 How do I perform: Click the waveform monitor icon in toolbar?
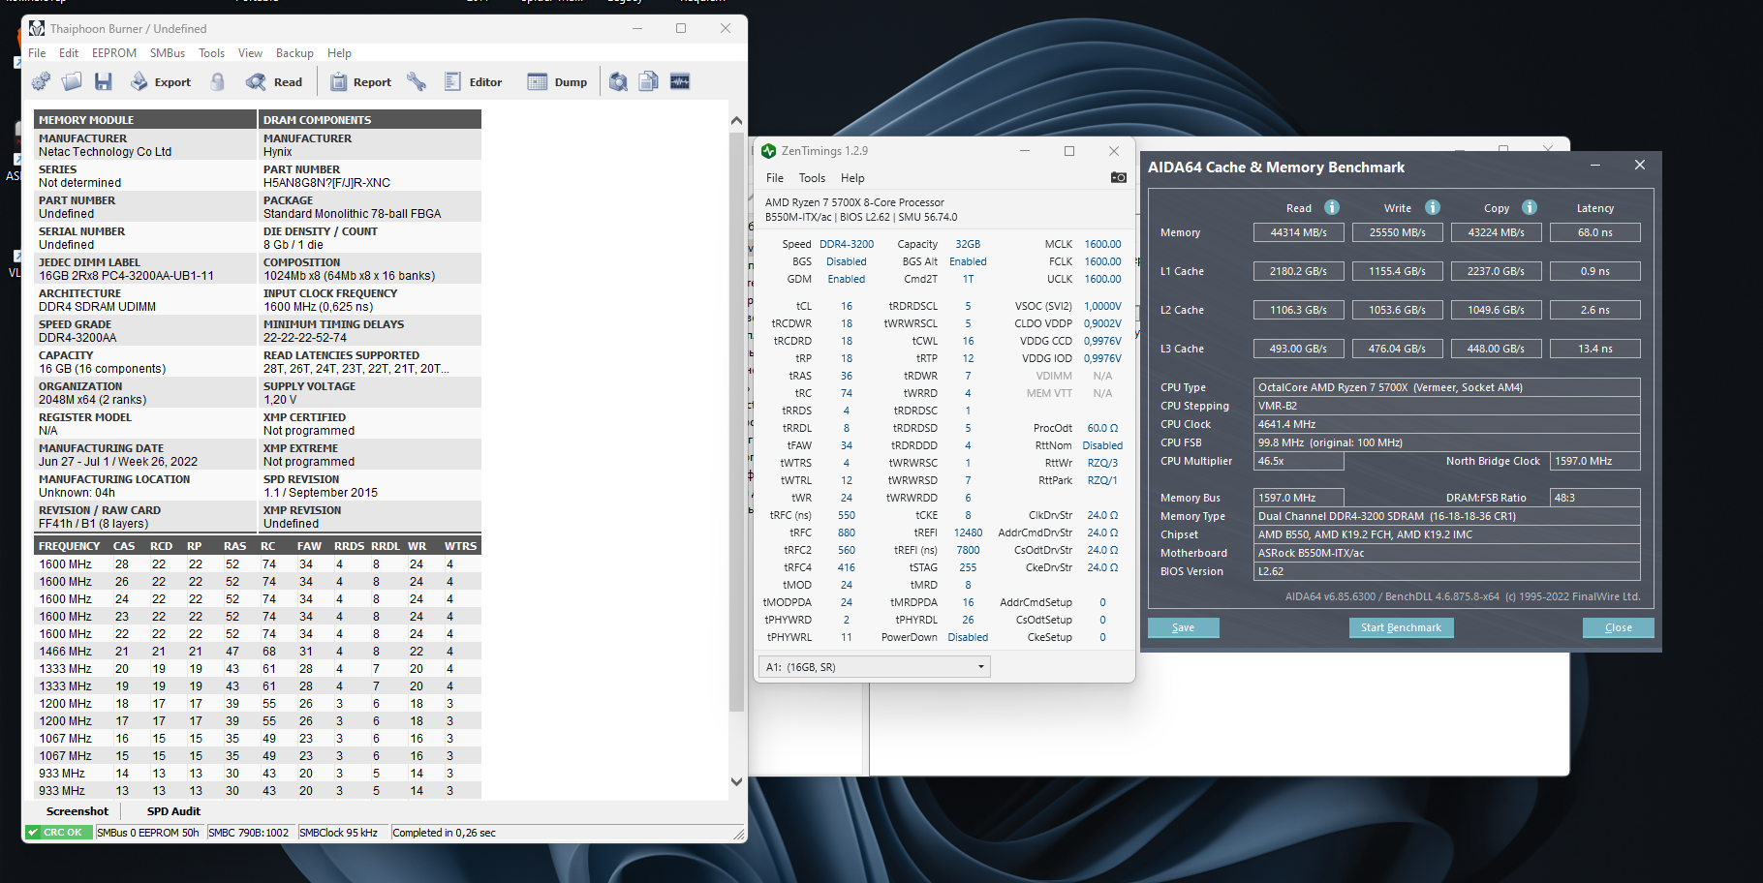click(x=680, y=82)
